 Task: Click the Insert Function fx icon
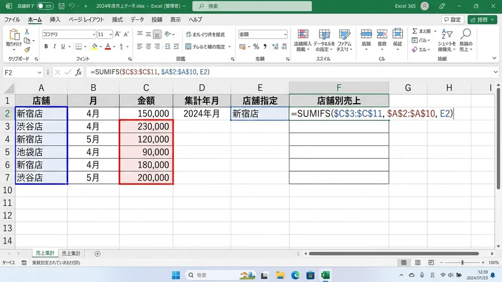coord(79,72)
